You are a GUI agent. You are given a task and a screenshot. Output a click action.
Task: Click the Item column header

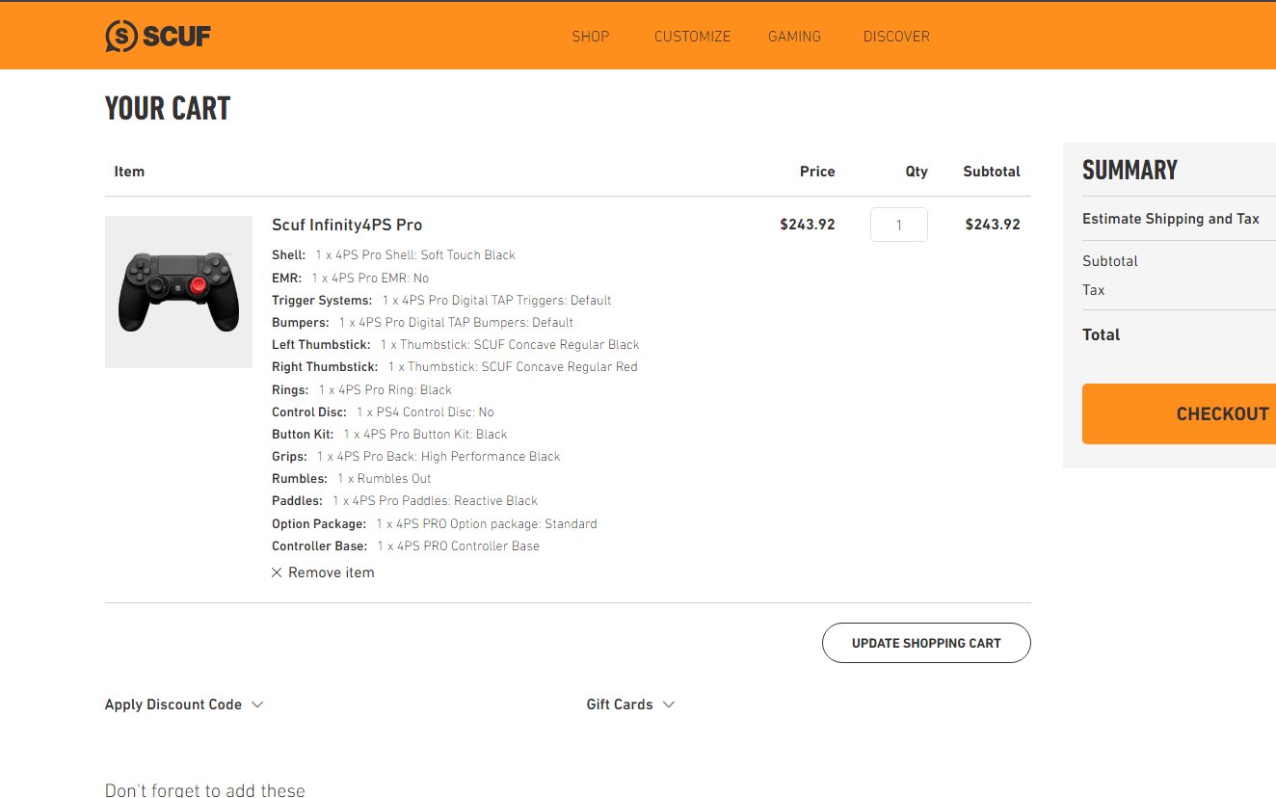point(129,172)
